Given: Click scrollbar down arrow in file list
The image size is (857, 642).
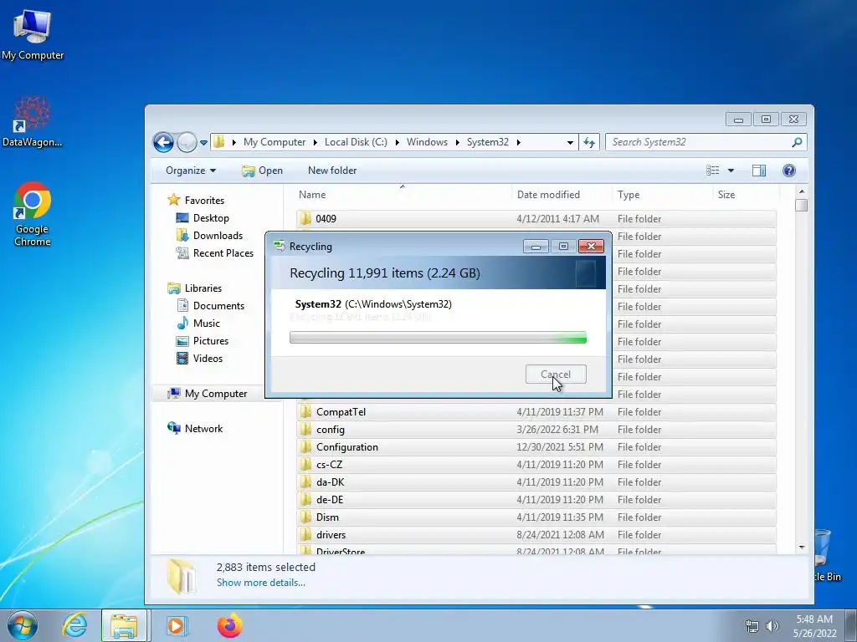Looking at the screenshot, I should tap(801, 547).
